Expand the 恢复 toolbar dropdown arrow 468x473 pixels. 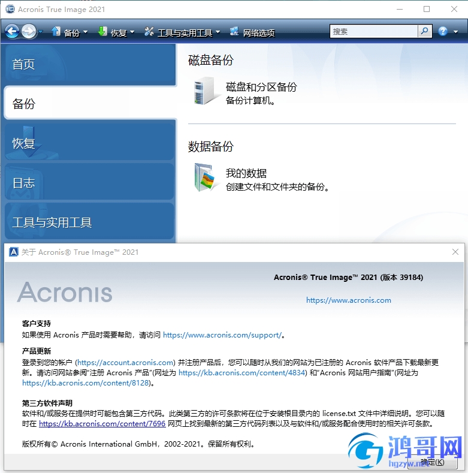click(132, 32)
